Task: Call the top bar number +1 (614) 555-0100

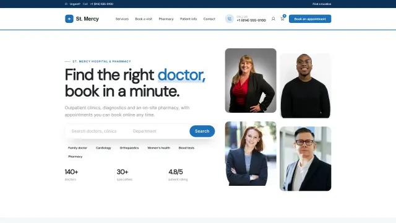Action: [x=101, y=4]
